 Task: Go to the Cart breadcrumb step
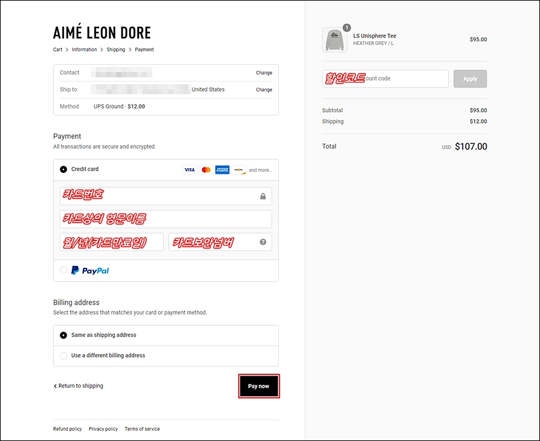(58, 49)
